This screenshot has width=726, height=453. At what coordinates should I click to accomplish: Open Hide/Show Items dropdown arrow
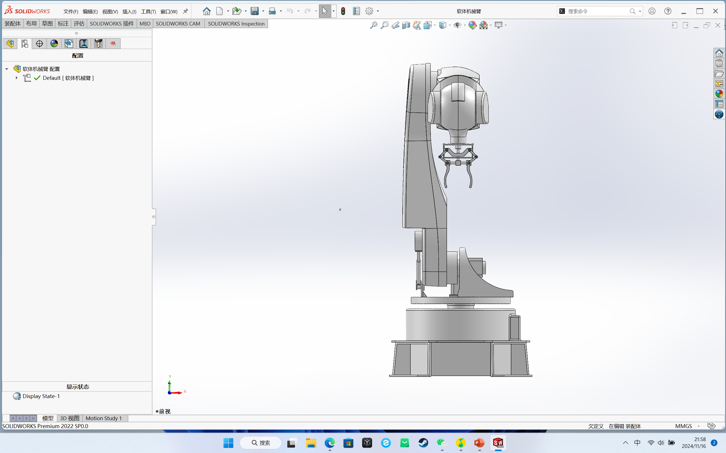(465, 25)
